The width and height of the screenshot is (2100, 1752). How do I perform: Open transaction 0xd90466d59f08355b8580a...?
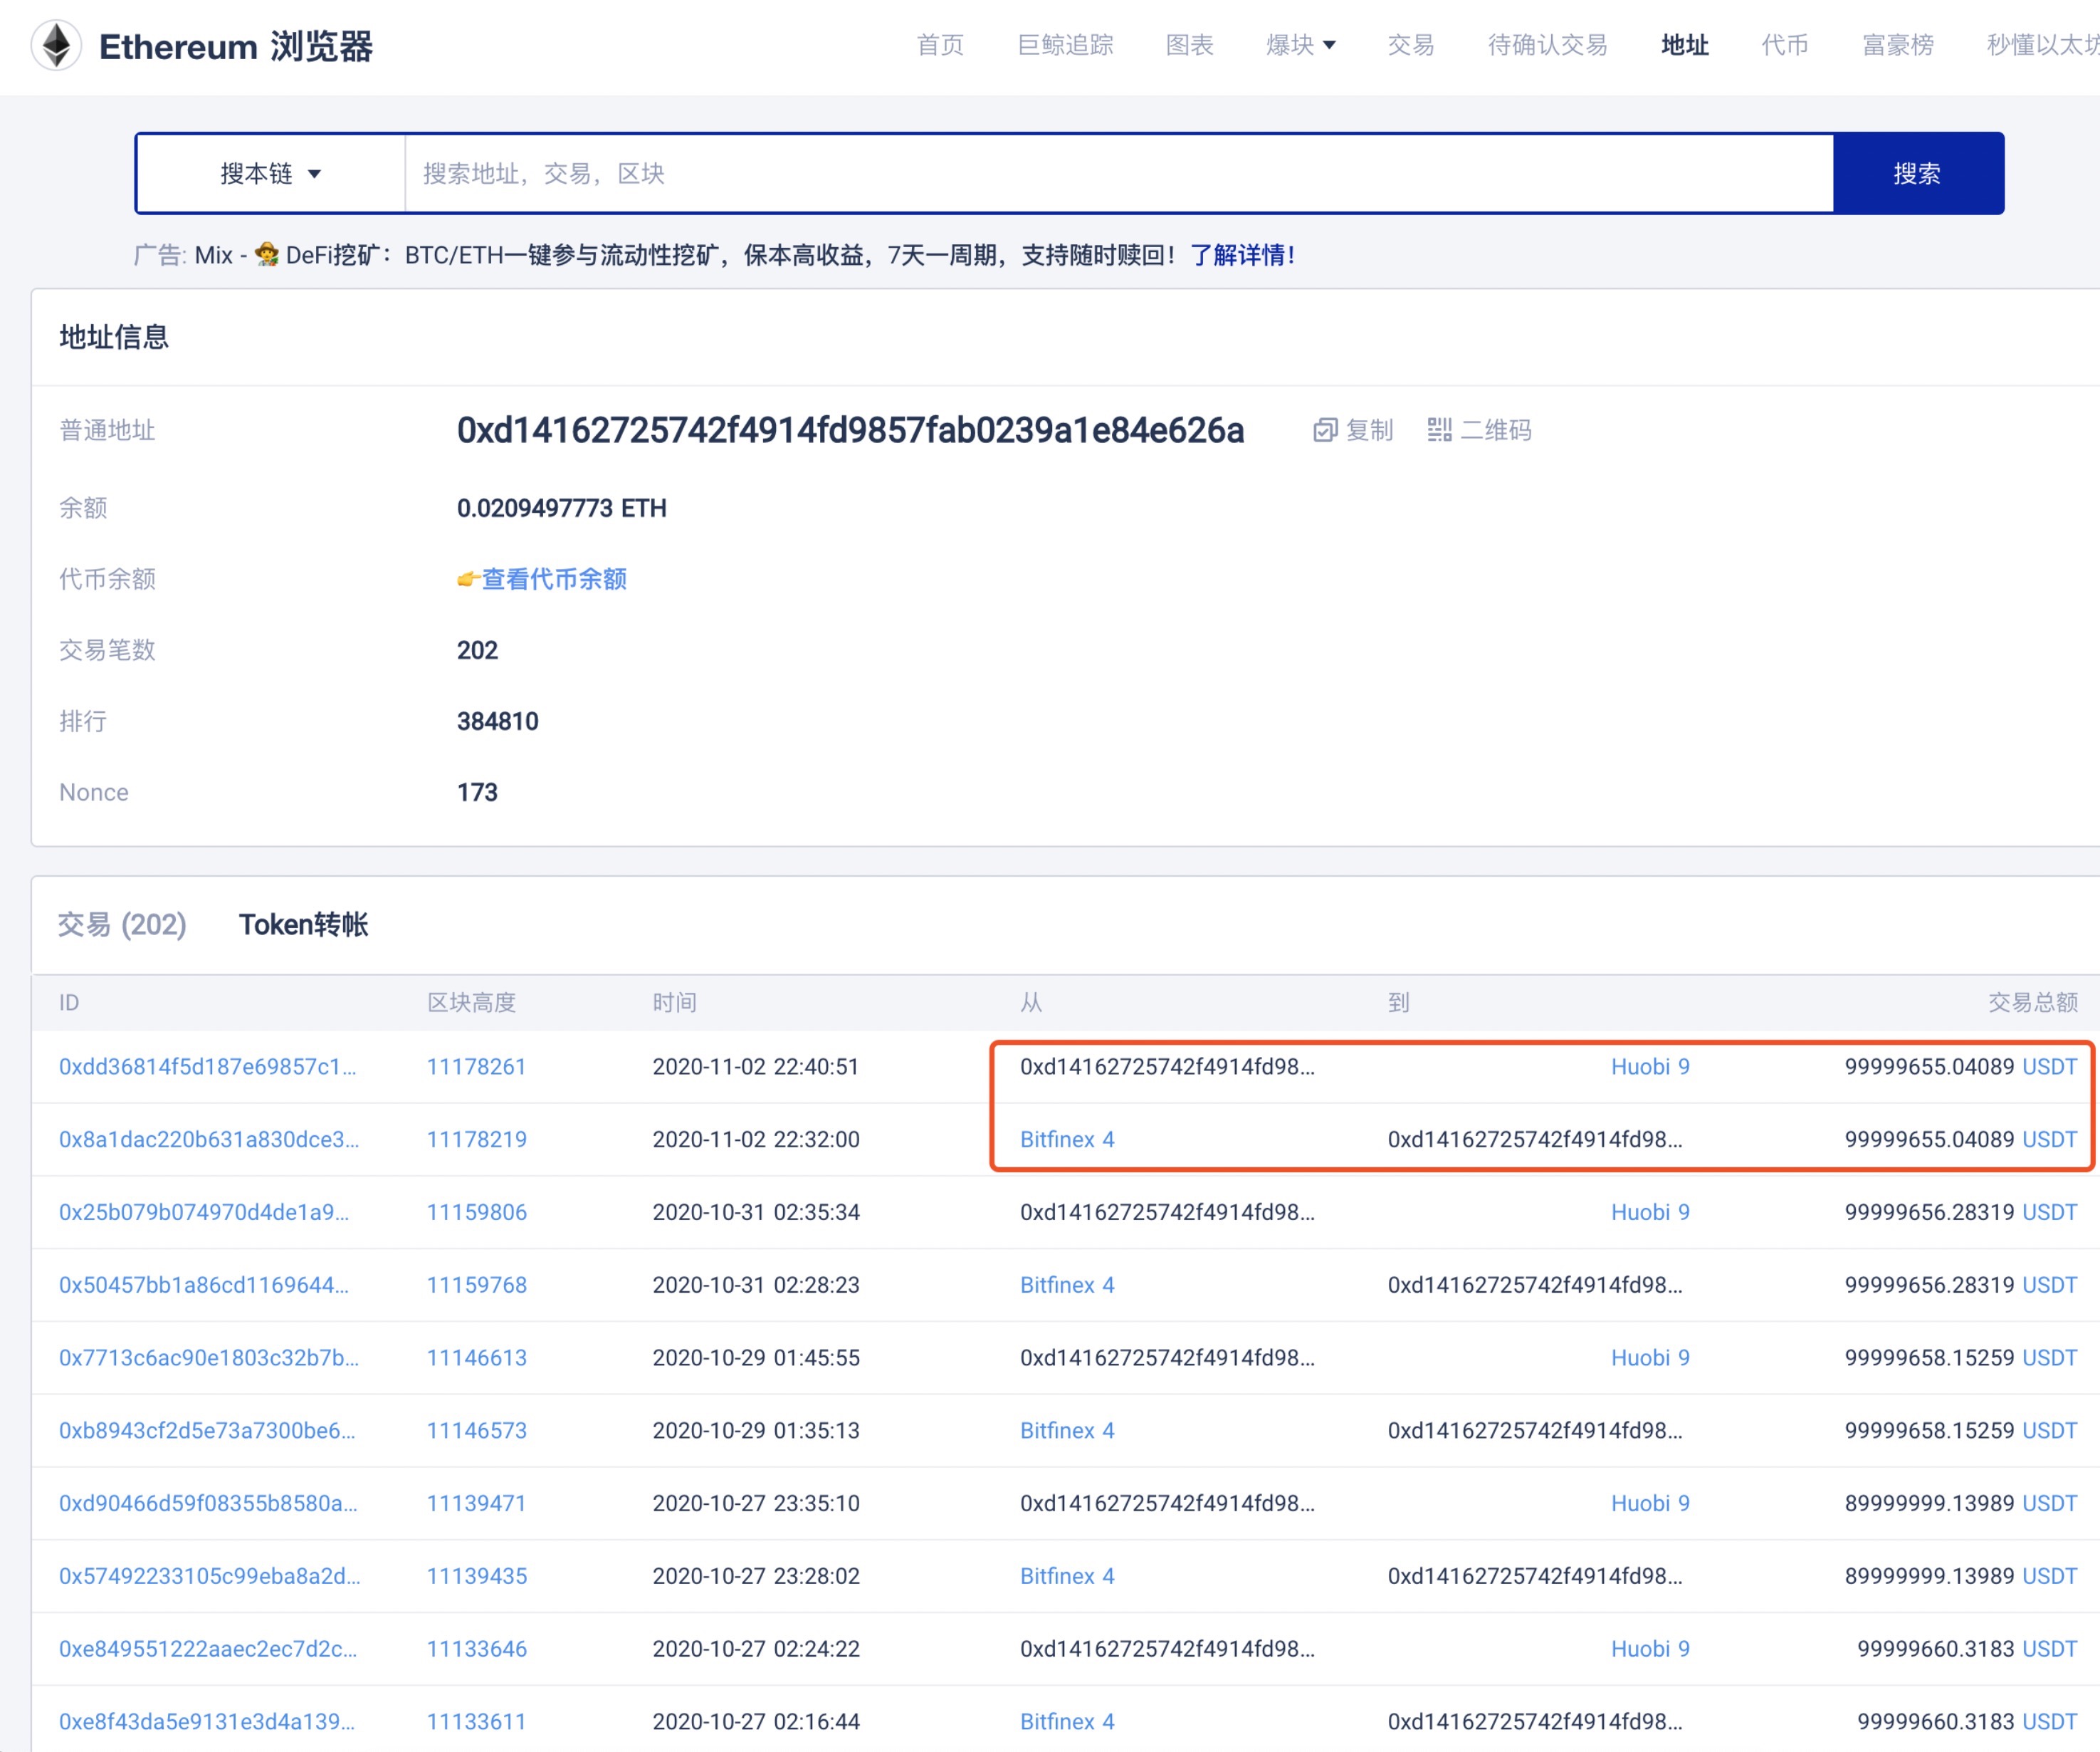click(208, 1504)
